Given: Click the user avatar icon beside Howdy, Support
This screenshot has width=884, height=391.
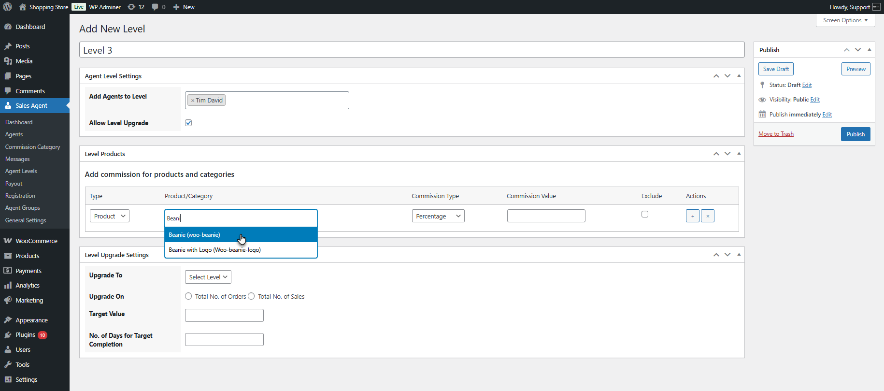Looking at the screenshot, I should pyautogui.click(x=876, y=7).
